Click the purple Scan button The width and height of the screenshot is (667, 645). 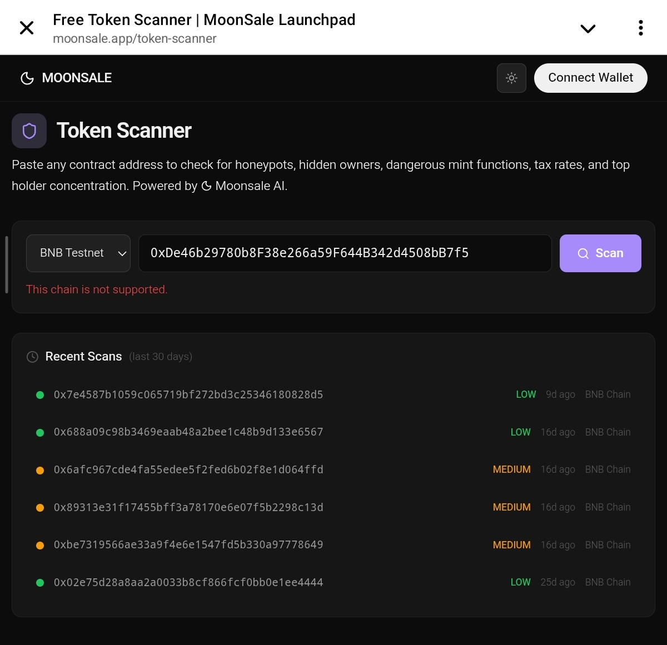pyautogui.click(x=600, y=253)
